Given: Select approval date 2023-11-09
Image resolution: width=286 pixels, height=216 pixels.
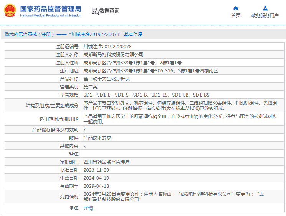Looking at the screenshot, I should pyautogui.click(x=96, y=170).
